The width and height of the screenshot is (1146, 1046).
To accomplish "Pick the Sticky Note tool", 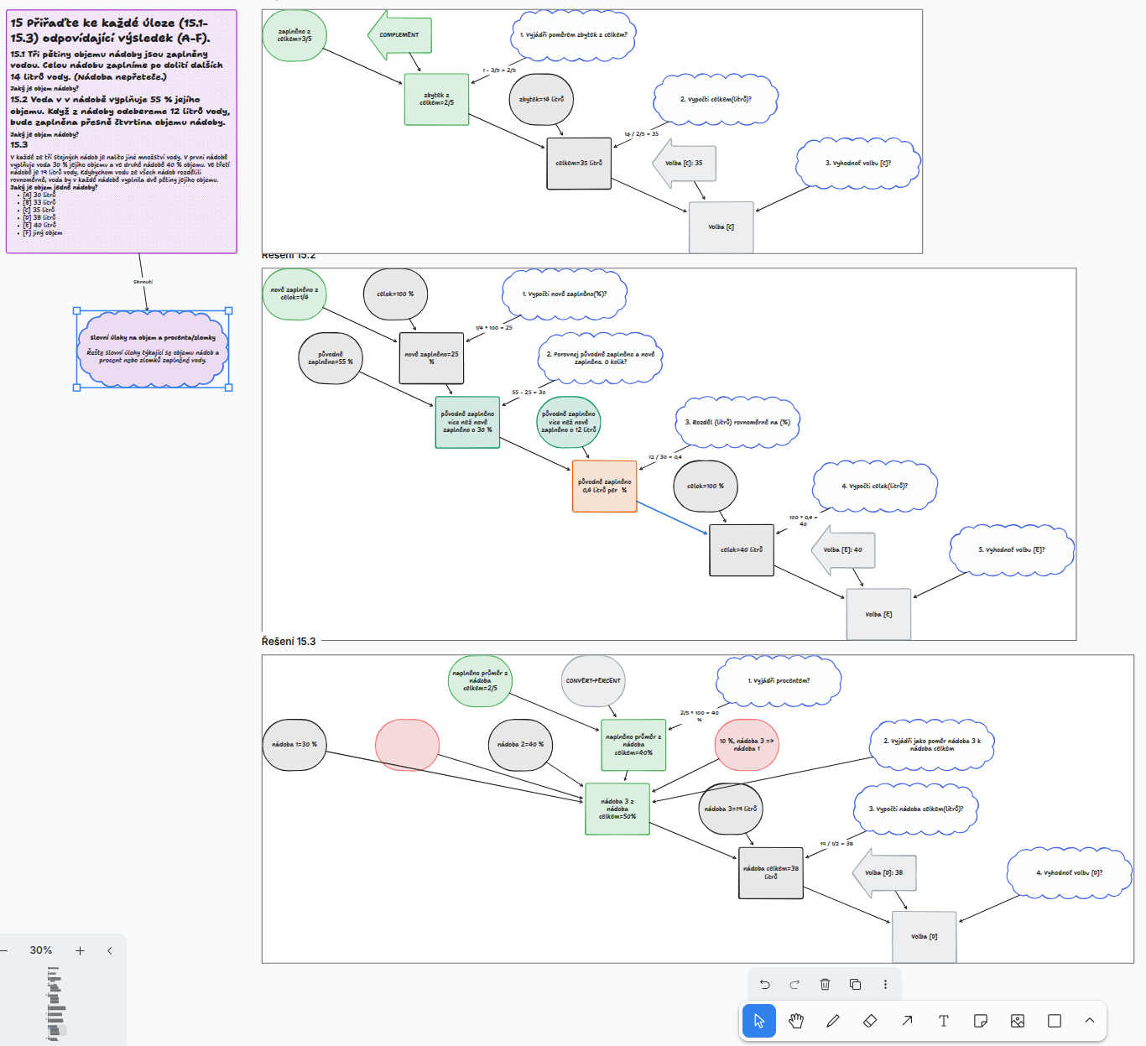I will pyautogui.click(x=981, y=1021).
